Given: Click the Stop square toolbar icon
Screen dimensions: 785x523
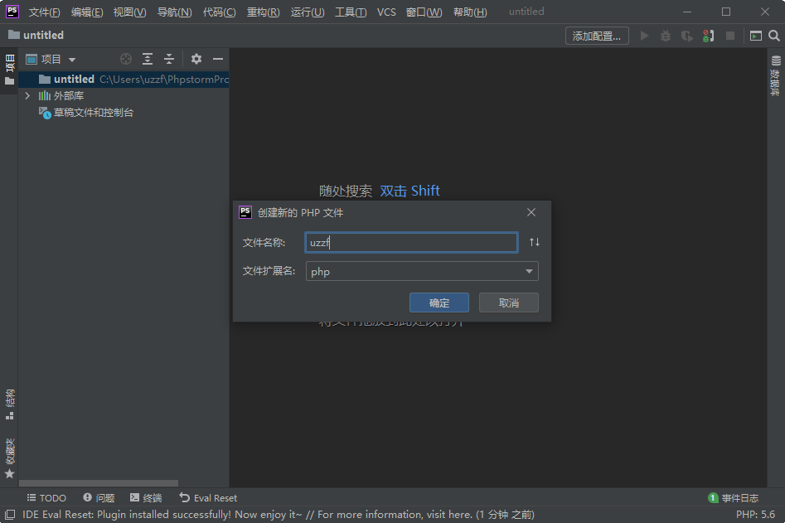Looking at the screenshot, I should (x=730, y=36).
